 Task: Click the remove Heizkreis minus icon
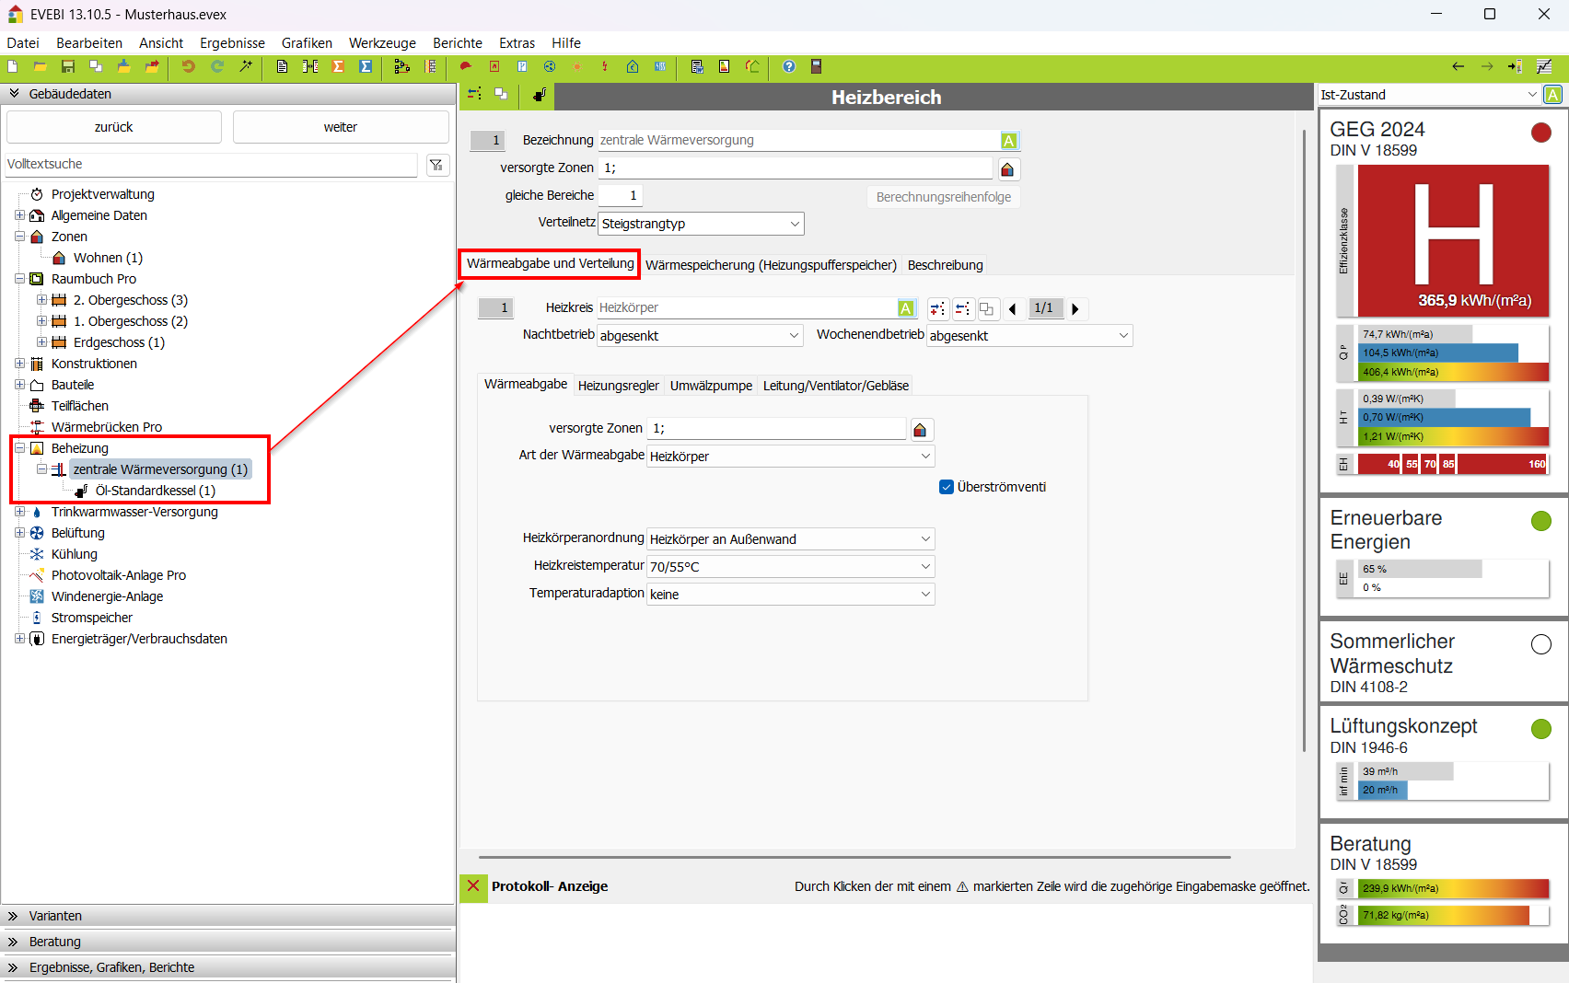coord(962,309)
